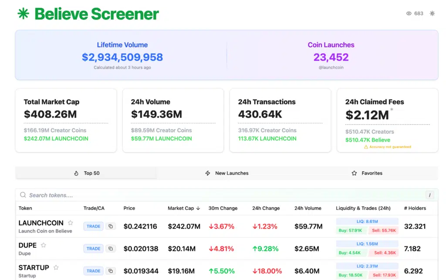This screenshot has width=446, height=280.
Task: Click the Lifetime Volume $2,934,509,958 value
Action: point(122,57)
